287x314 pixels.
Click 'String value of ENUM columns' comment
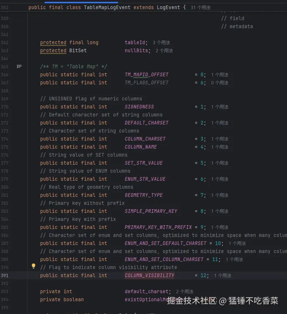coord(85,171)
